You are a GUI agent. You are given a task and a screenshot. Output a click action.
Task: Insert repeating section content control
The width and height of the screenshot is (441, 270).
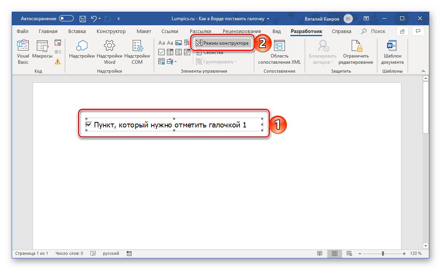[161, 61]
